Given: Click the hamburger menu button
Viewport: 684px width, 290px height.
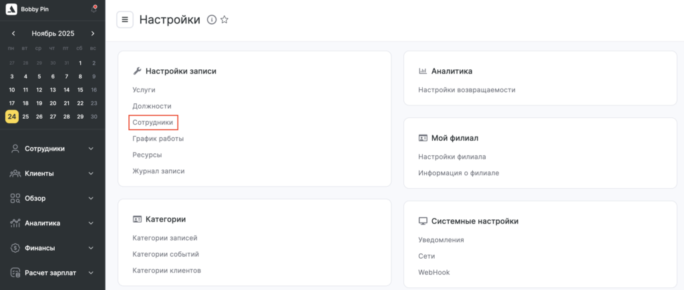Looking at the screenshot, I should (x=125, y=20).
